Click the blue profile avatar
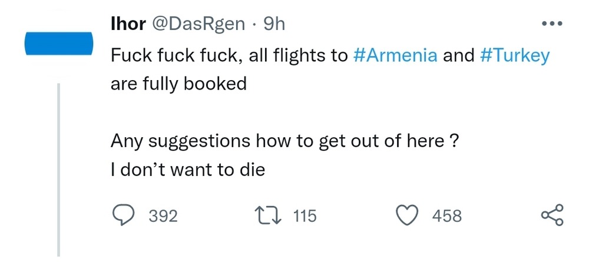Image resolution: width=589 pixels, height=262 pixels. [59, 44]
